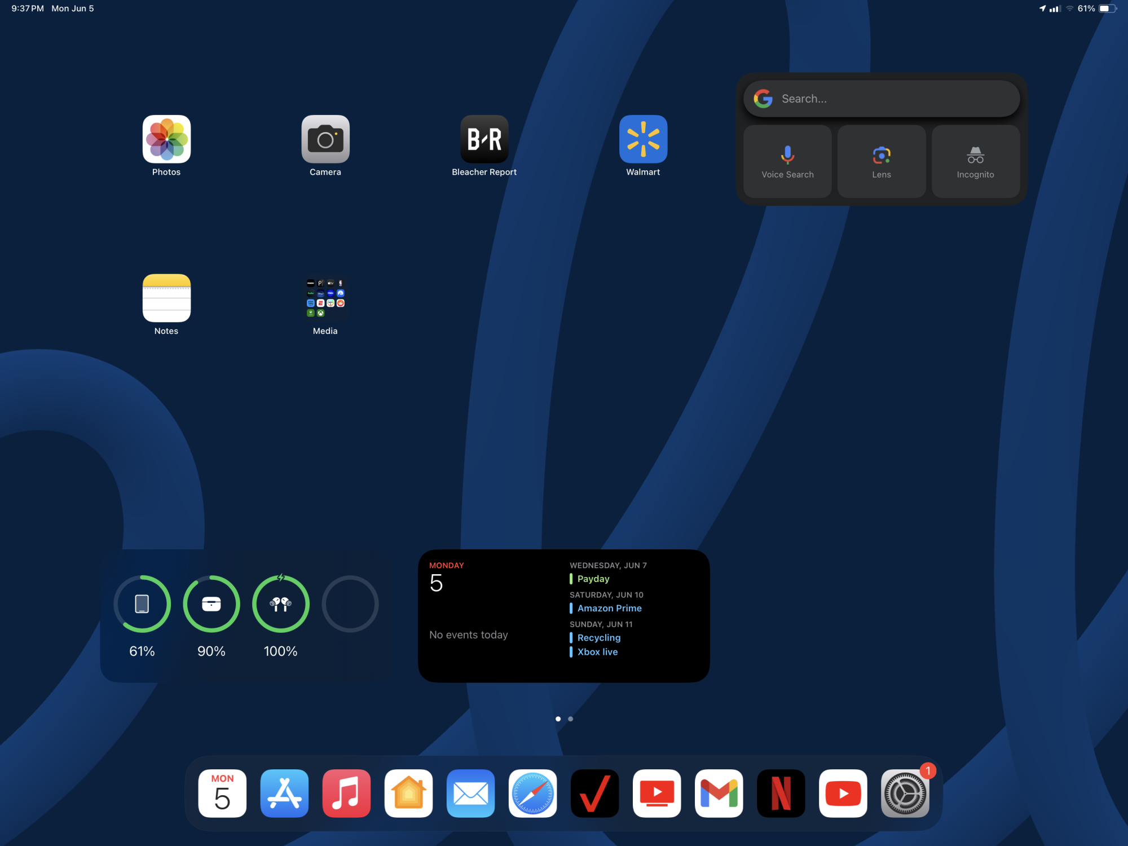The height and width of the screenshot is (846, 1128).
Task: Open Incognito search in widget
Action: (x=975, y=161)
